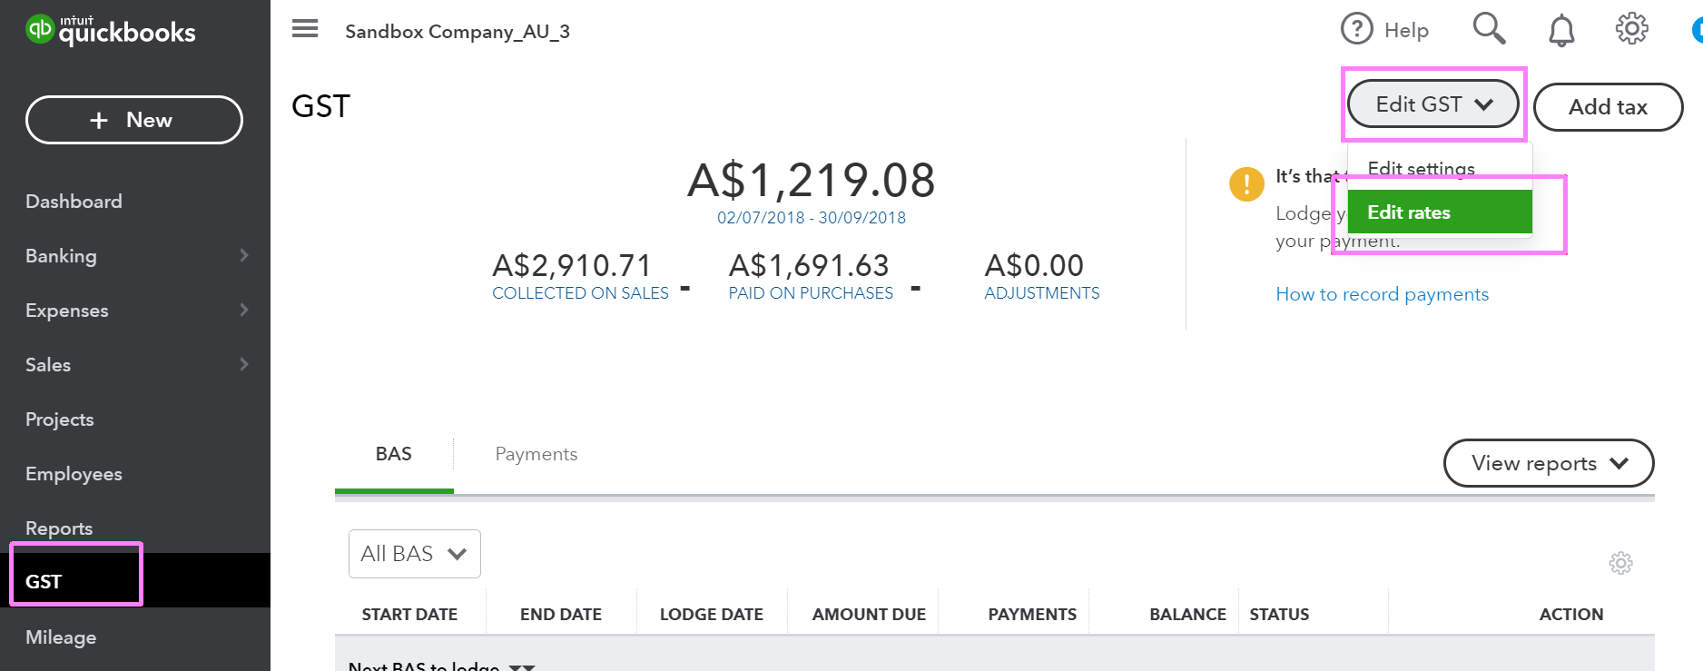Viewport: 1703px width, 671px height.
Task: Click the Help text label
Action: click(1406, 31)
